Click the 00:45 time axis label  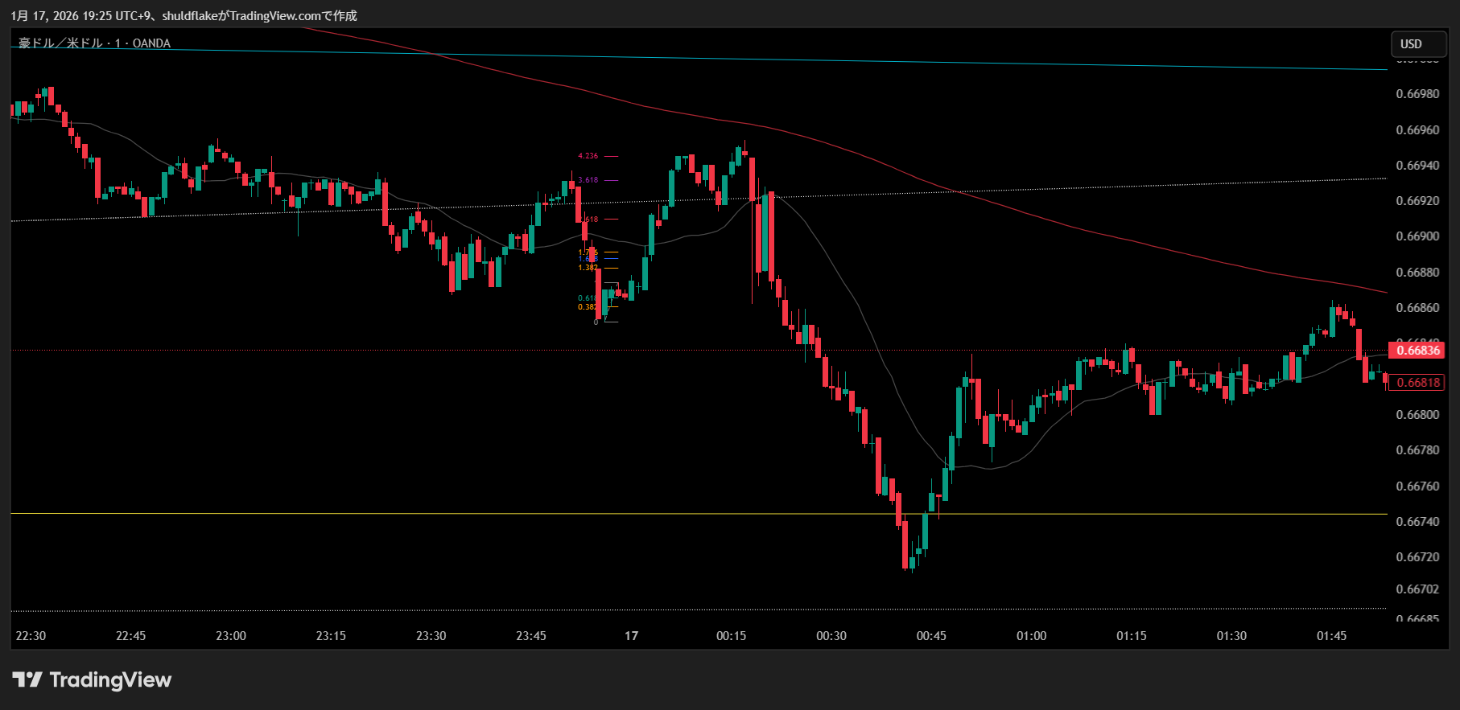(x=931, y=636)
